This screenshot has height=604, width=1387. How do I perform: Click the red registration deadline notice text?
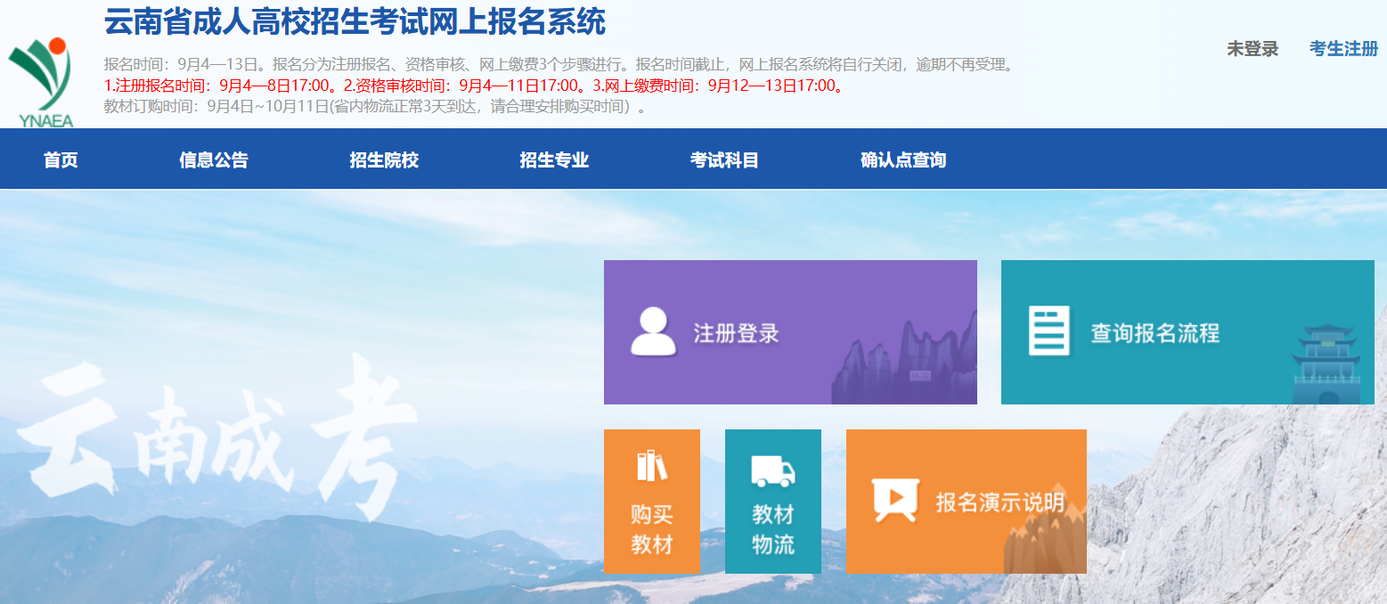pos(474,86)
